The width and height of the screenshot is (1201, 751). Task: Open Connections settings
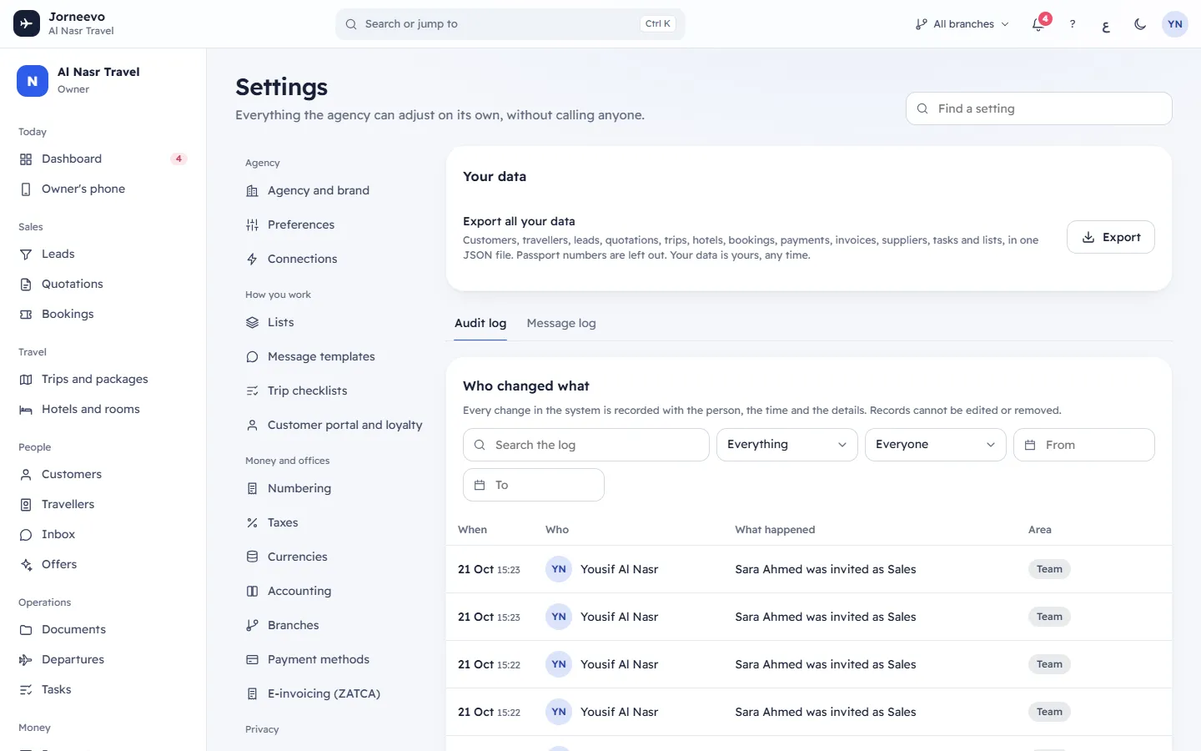click(334, 259)
